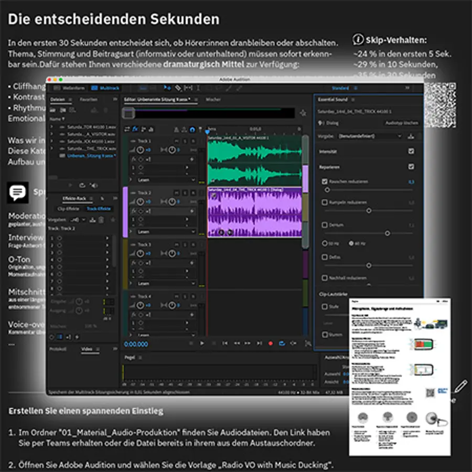Image resolution: width=472 pixels, height=472 pixels.
Task: Open the Vorgabe Benutzerdefiniert dropdown
Action: (x=370, y=136)
